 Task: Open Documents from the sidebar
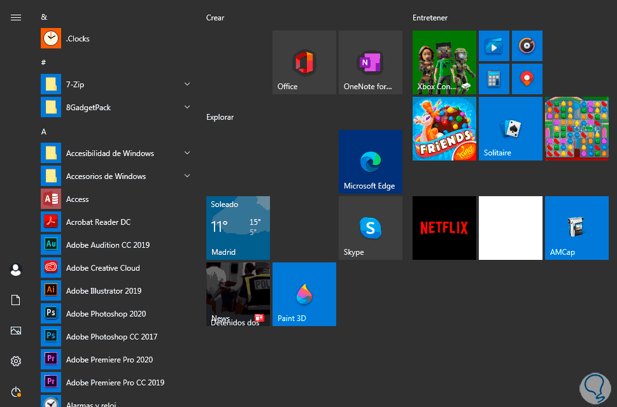click(16, 301)
